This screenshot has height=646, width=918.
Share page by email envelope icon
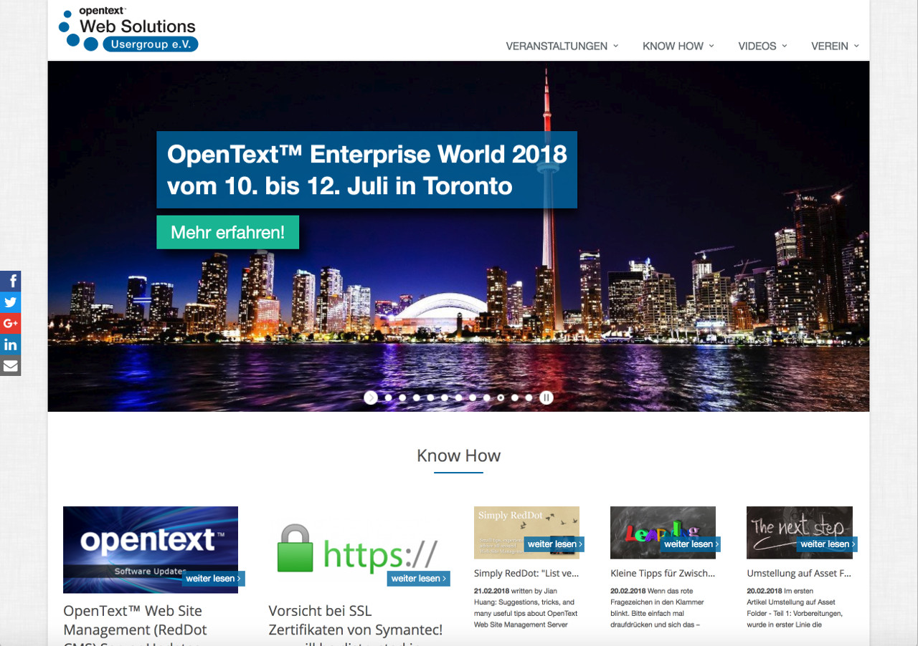point(10,366)
